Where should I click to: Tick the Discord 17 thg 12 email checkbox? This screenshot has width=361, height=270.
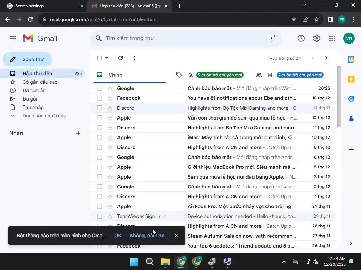[x=99, y=108]
